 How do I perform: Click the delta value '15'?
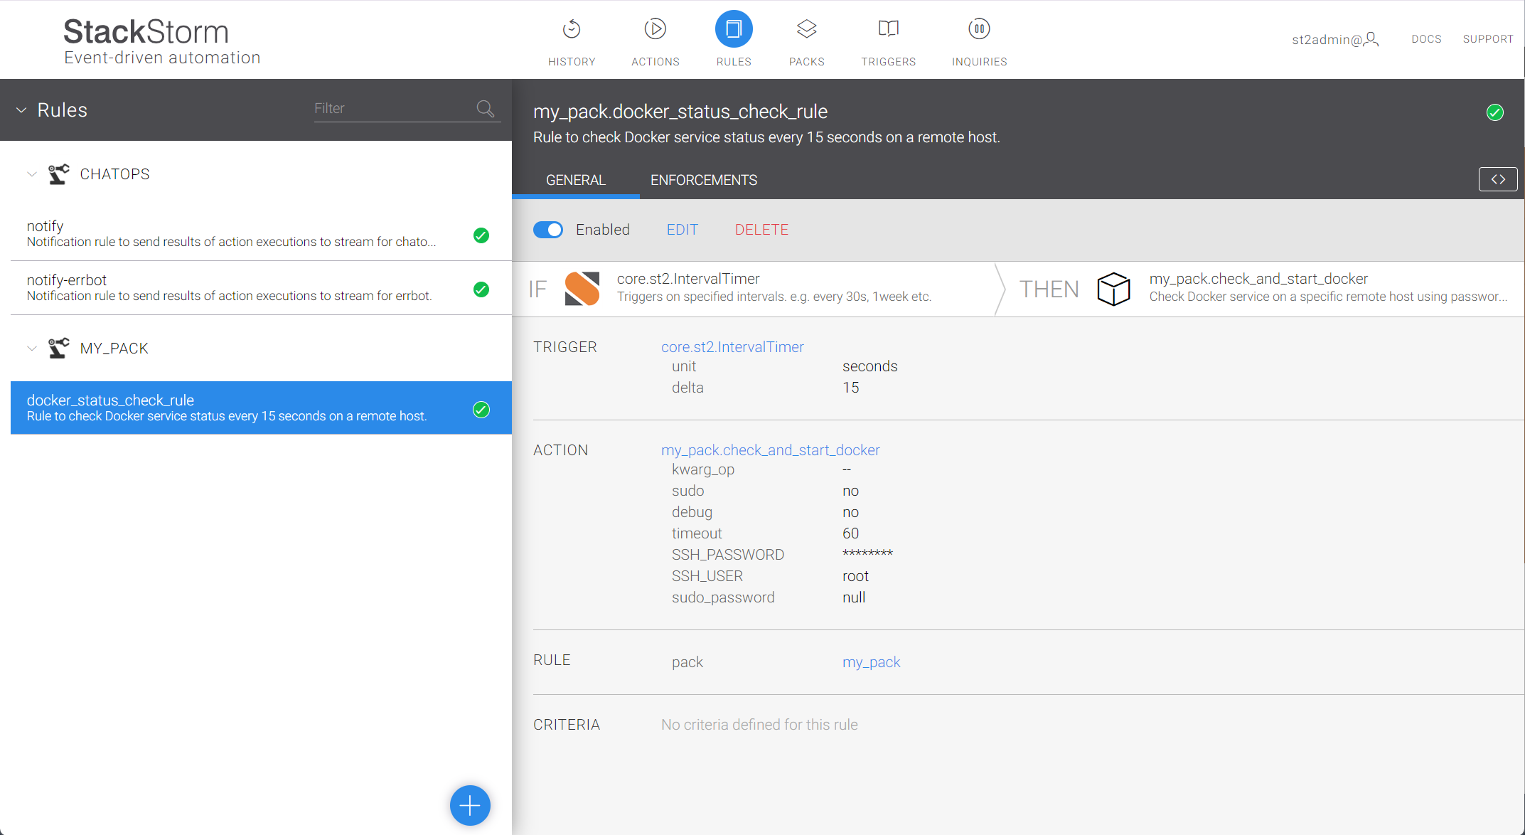(x=851, y=388)
